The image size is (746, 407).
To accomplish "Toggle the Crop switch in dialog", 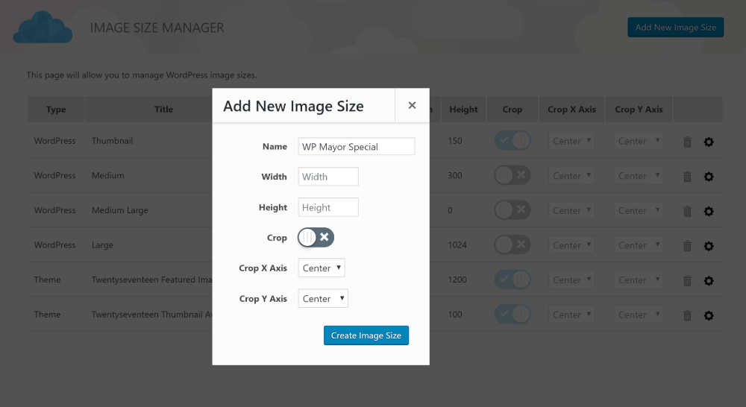I will [316, 237].
